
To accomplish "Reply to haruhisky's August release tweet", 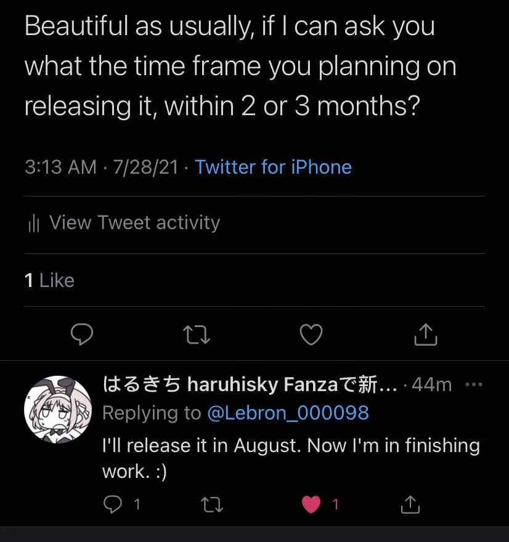I will (x=113, y=505).
